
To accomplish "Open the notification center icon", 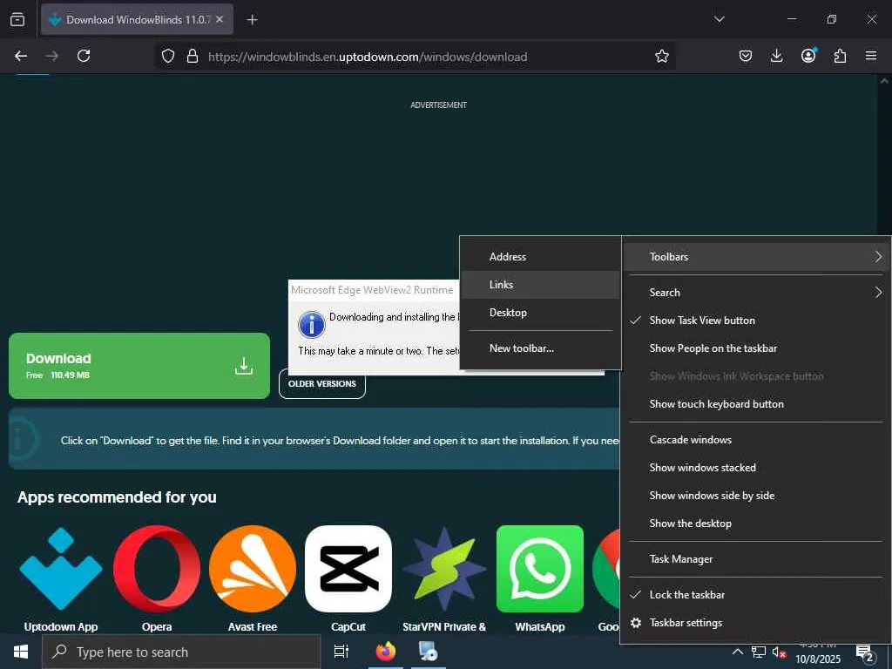I will click(866, 653).
